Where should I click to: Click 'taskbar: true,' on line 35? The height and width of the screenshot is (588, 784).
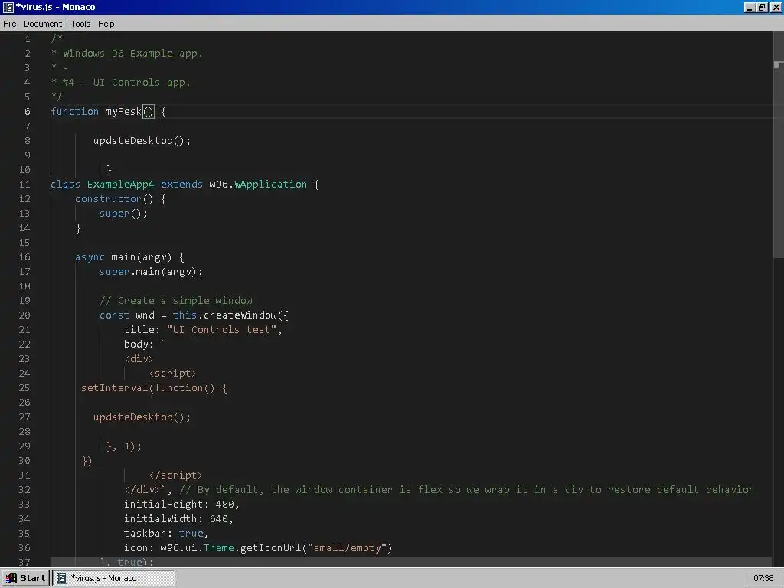click(166, 533)
